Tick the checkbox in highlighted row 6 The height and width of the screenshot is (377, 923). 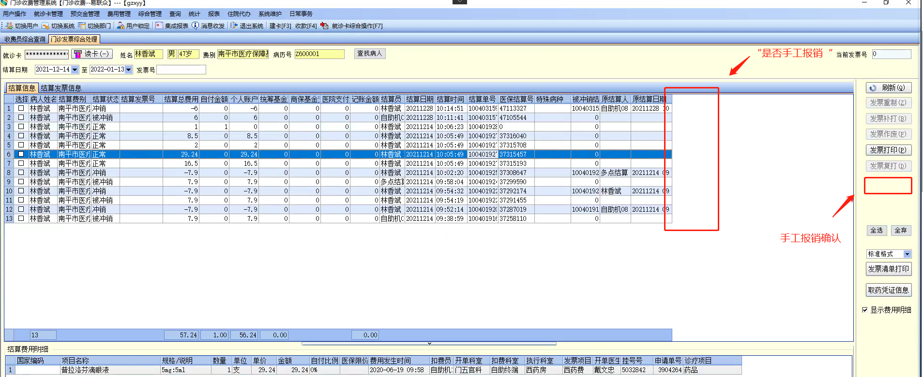tap(21, 154)
